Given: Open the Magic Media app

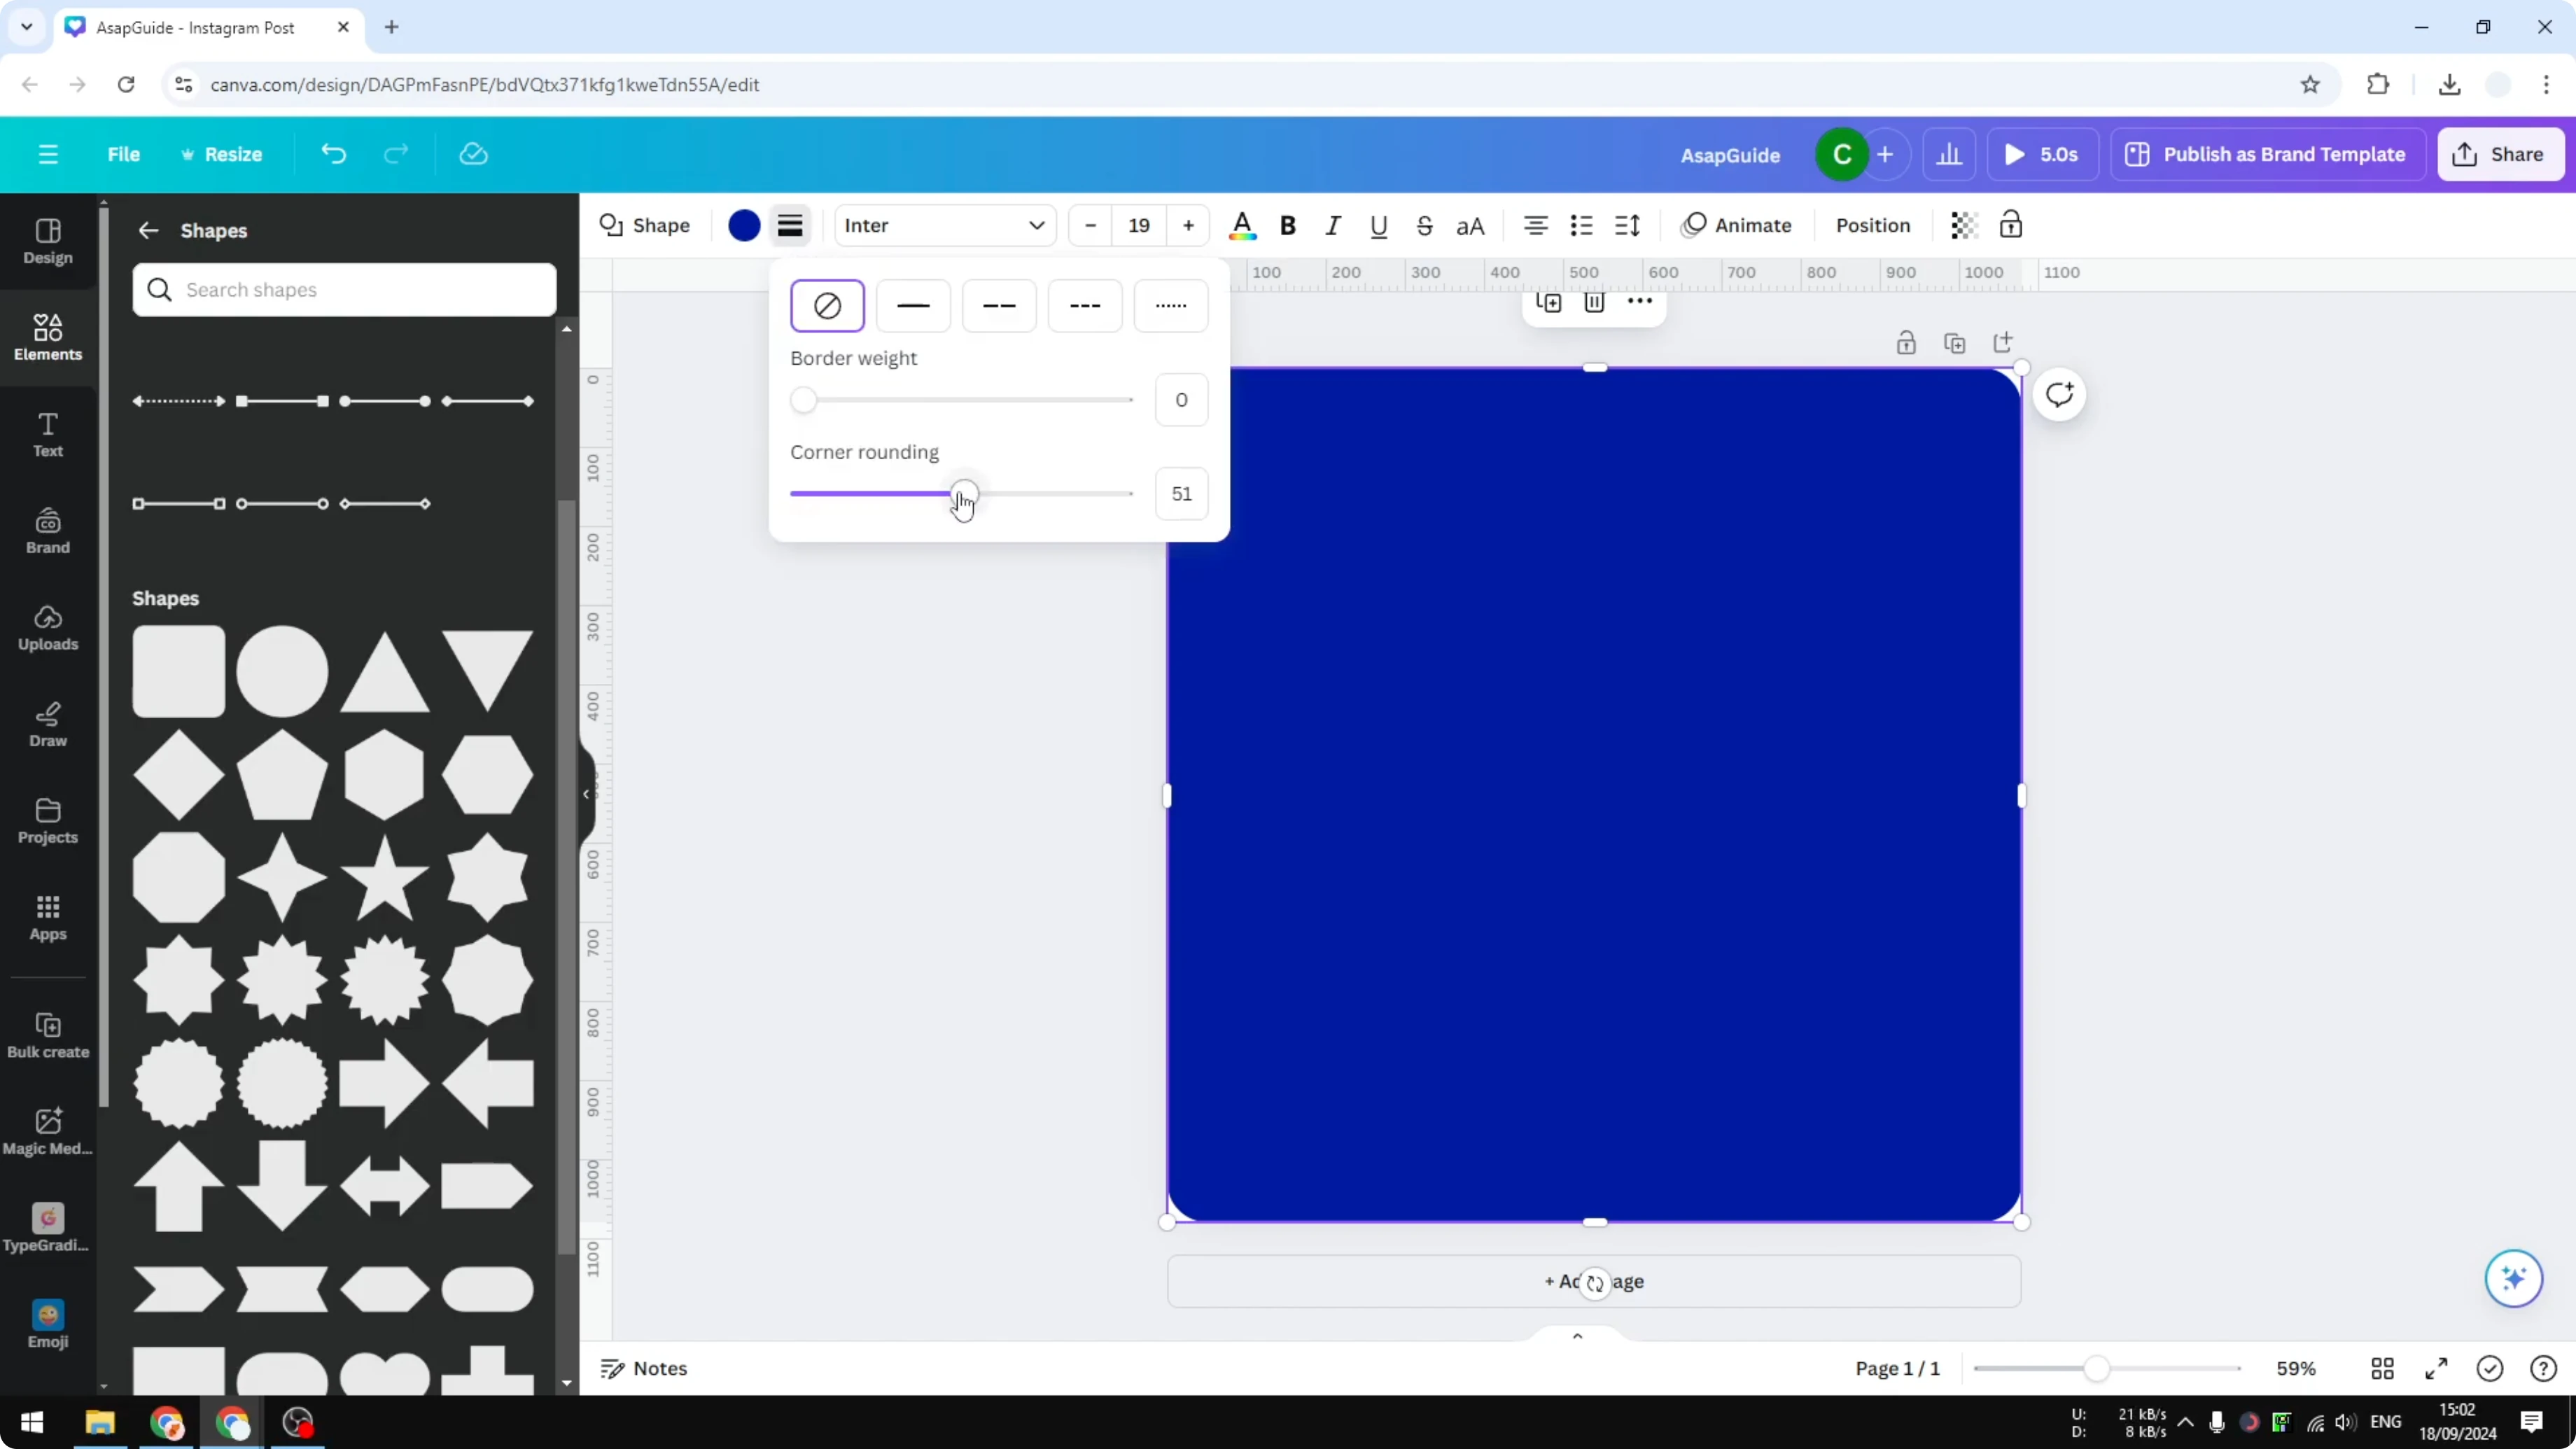Looking at the screenshot, I should pyautogui.click(x=48, y=1132).
